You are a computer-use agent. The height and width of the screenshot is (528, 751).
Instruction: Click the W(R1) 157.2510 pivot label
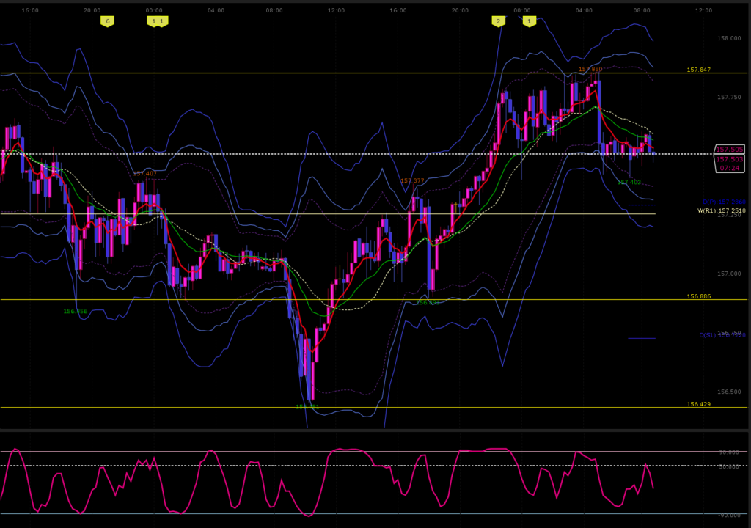(x=721, y=211)
